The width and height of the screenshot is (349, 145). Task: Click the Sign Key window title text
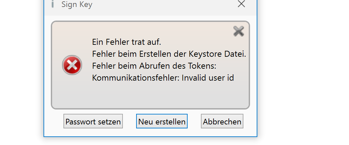[77, 4]
